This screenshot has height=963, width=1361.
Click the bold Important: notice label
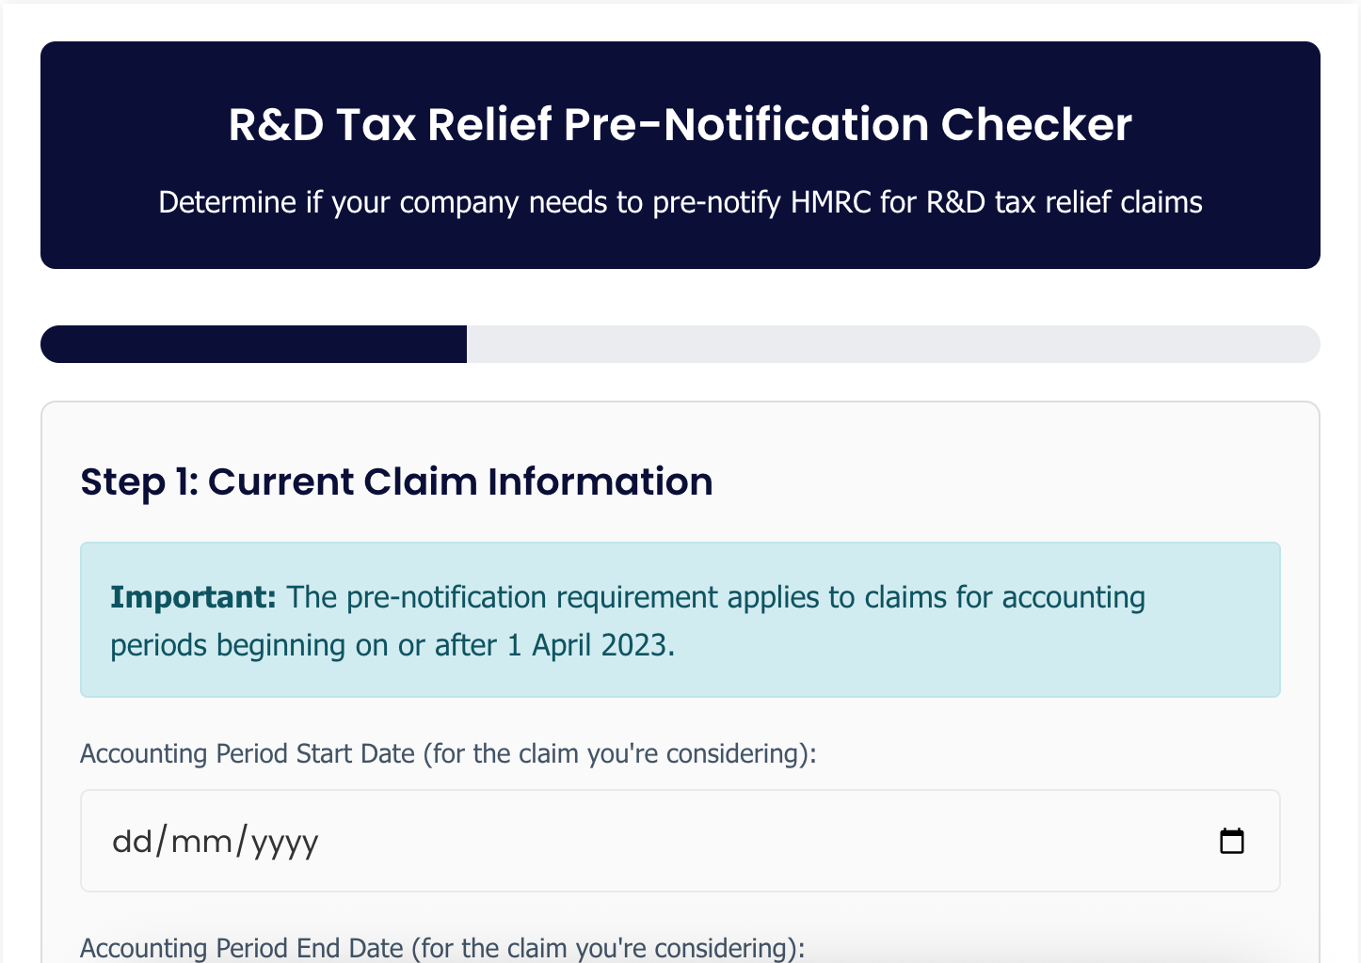tap(193, 597)
